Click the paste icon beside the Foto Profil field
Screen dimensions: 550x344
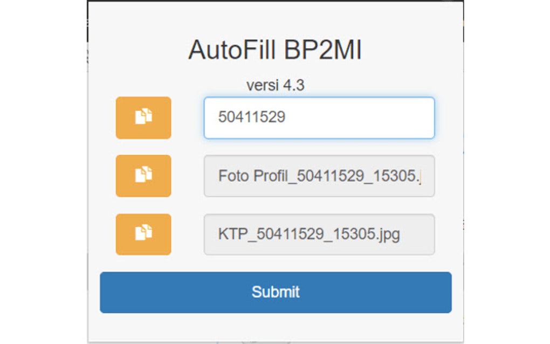point(143,176)
